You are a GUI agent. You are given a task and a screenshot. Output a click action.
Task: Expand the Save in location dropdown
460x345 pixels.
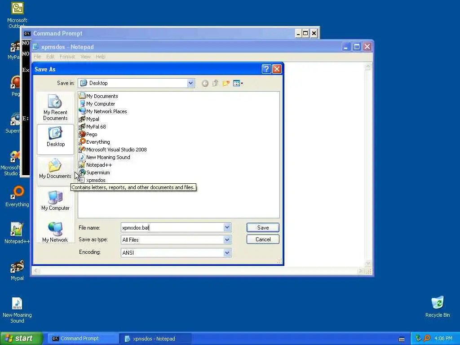coord(190,83)
